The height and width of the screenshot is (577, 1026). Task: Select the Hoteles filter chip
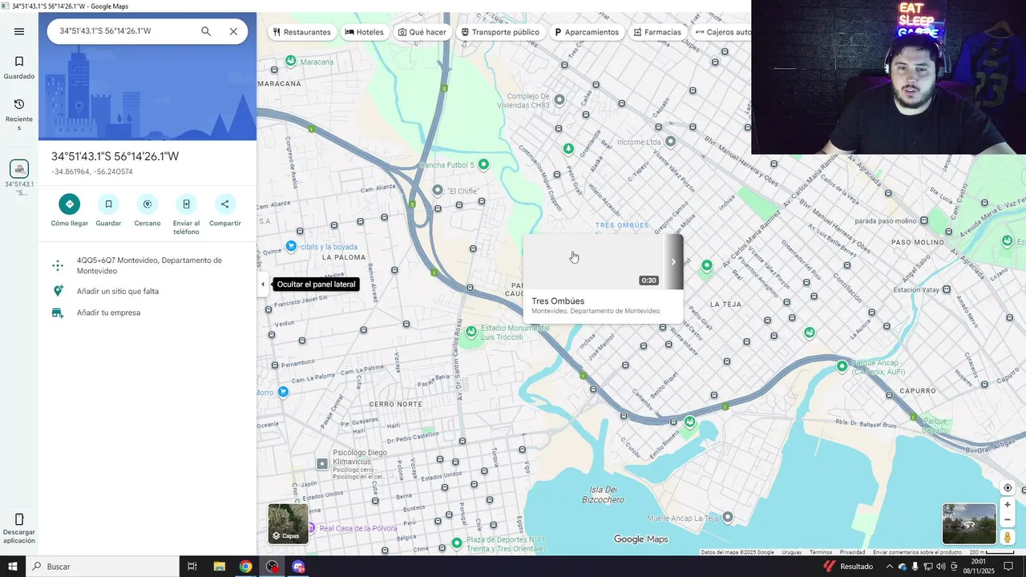pos(365,32)
